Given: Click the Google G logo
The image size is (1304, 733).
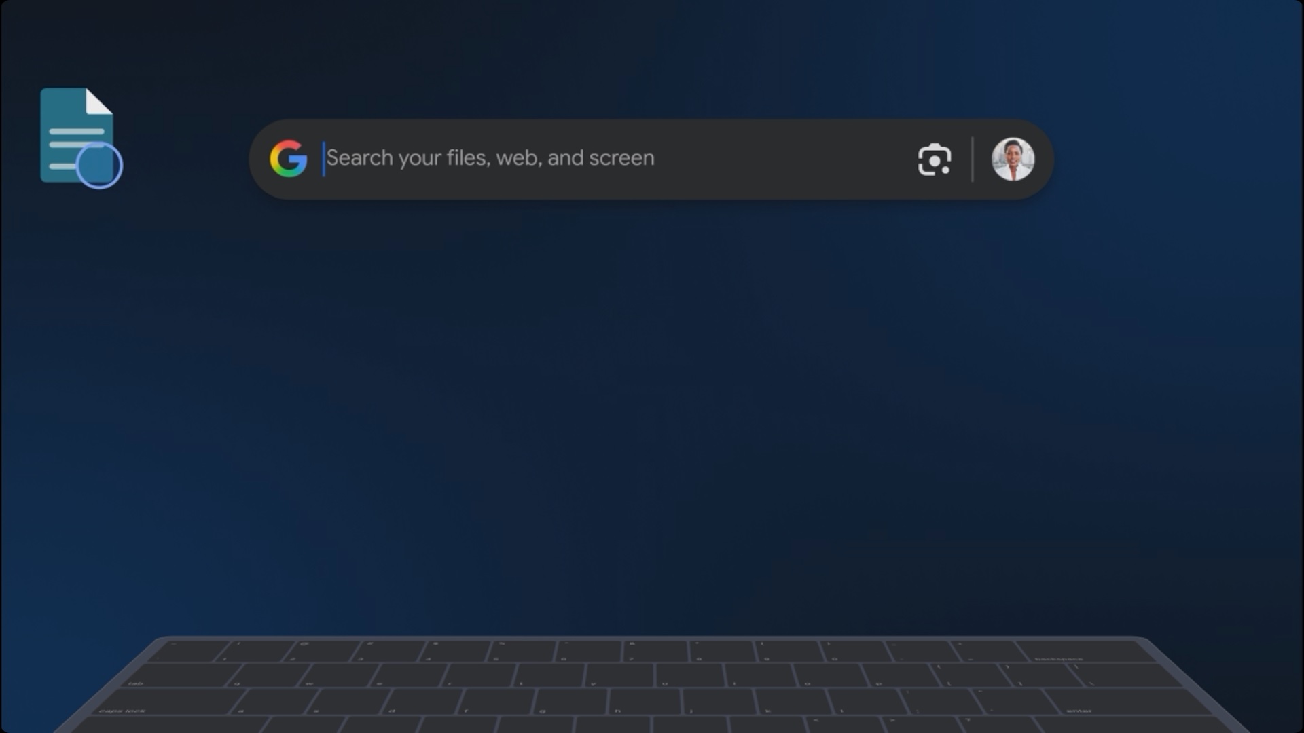Looking at the screenshot, I should [x=288, y=159].
